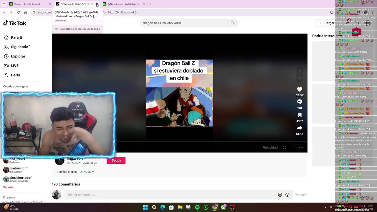The width and height of the screenshot is (377, 212).
Task: Open the video's three-dot more options
Action: click(x=301, y=148)
